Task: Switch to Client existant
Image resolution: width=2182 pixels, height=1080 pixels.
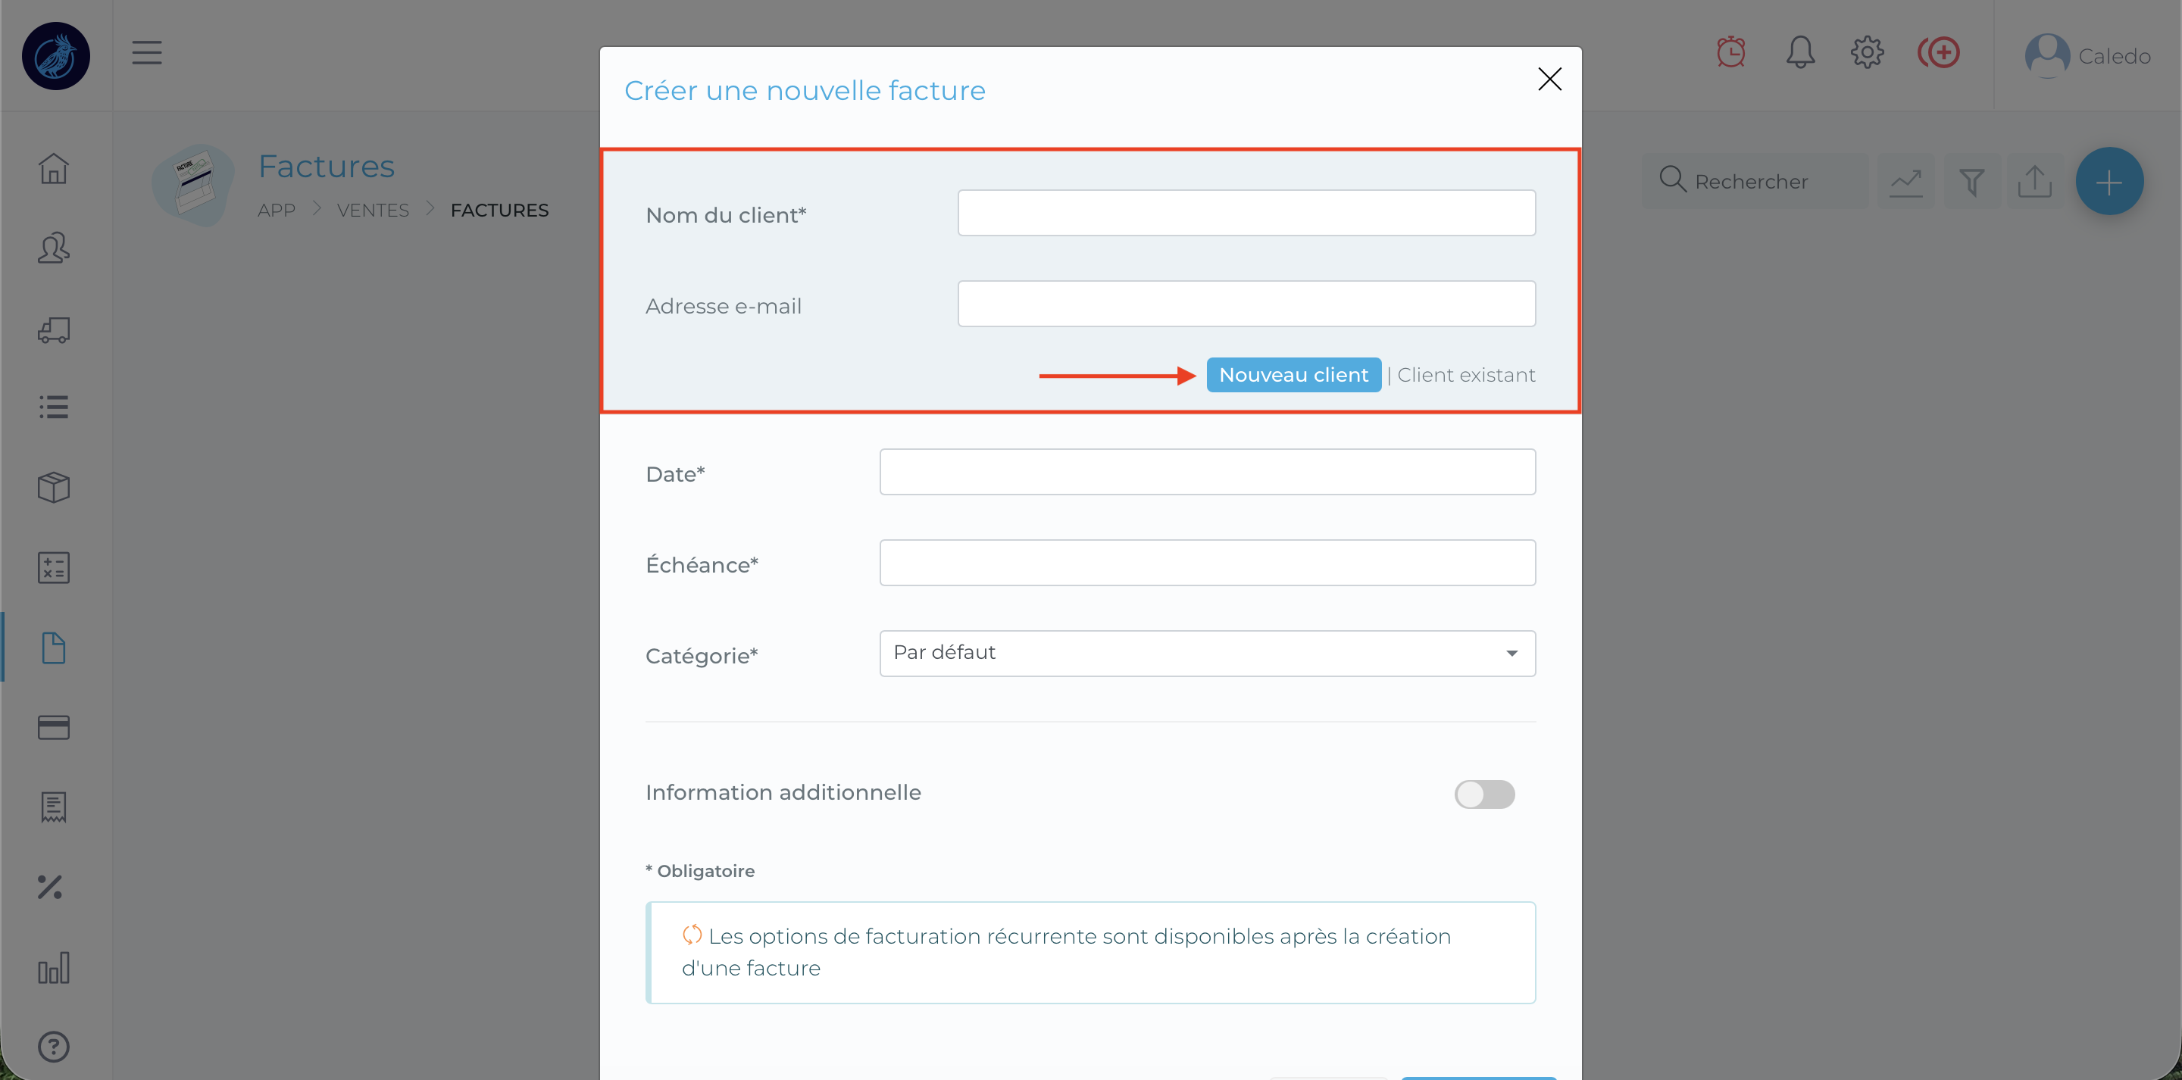Action: tap(1465, 375)
